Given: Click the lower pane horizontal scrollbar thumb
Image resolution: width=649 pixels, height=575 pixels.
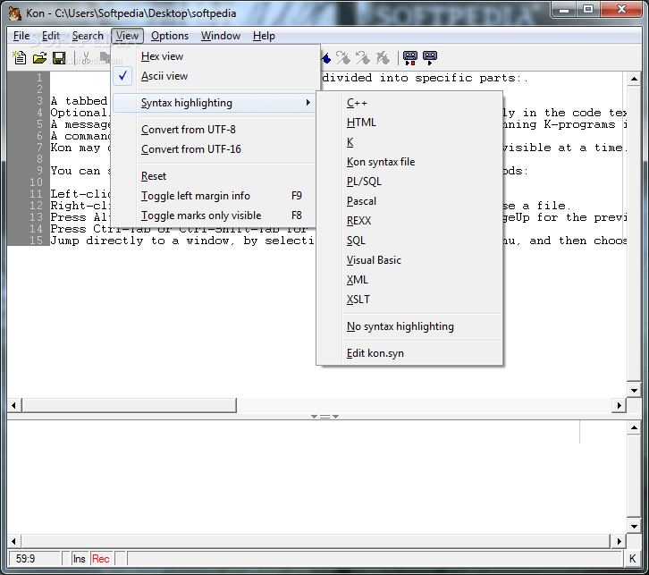Looking at the screenshot, I should click(316, 541).
